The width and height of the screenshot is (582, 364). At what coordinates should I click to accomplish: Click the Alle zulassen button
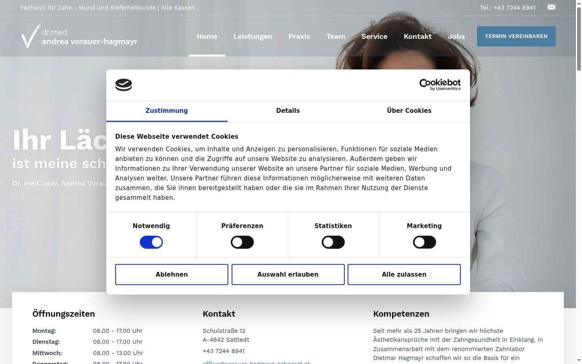(x=404, y=275)
